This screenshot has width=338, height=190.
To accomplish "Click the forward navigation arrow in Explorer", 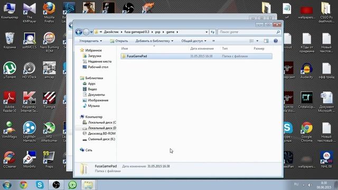I will [86, 32].
